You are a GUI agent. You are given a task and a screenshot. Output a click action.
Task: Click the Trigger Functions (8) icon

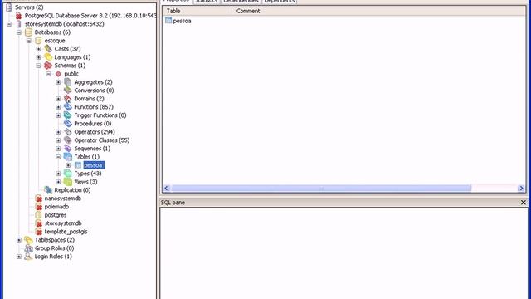click(x=68, y=115)
